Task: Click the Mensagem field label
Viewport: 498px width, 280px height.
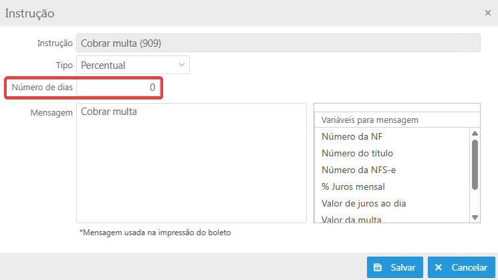Action: [x=51, y=113]
